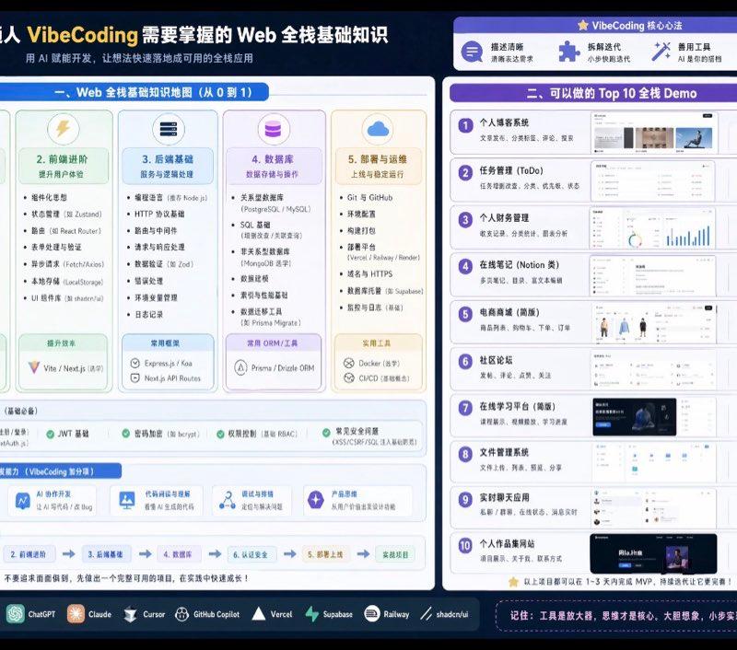The width and height of the screenshot is (737, 650).
Task: Click the 代码阅读与理解 icon
Action: coord(127,501)
